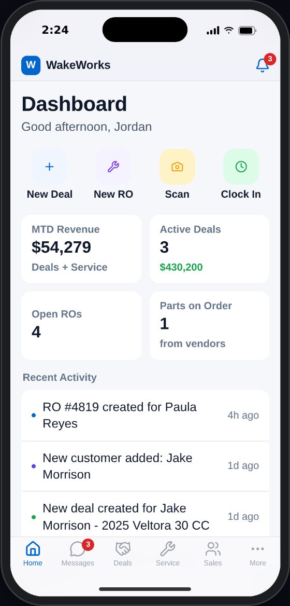This screenshot has width=290, height=606.
Task: Click the $430,200 active deals value
Action: pos(181,267)
